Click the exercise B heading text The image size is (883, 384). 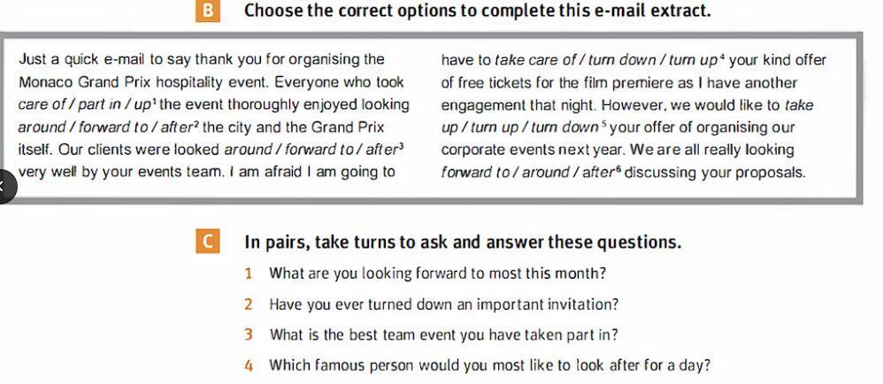[x=477, y=11]
